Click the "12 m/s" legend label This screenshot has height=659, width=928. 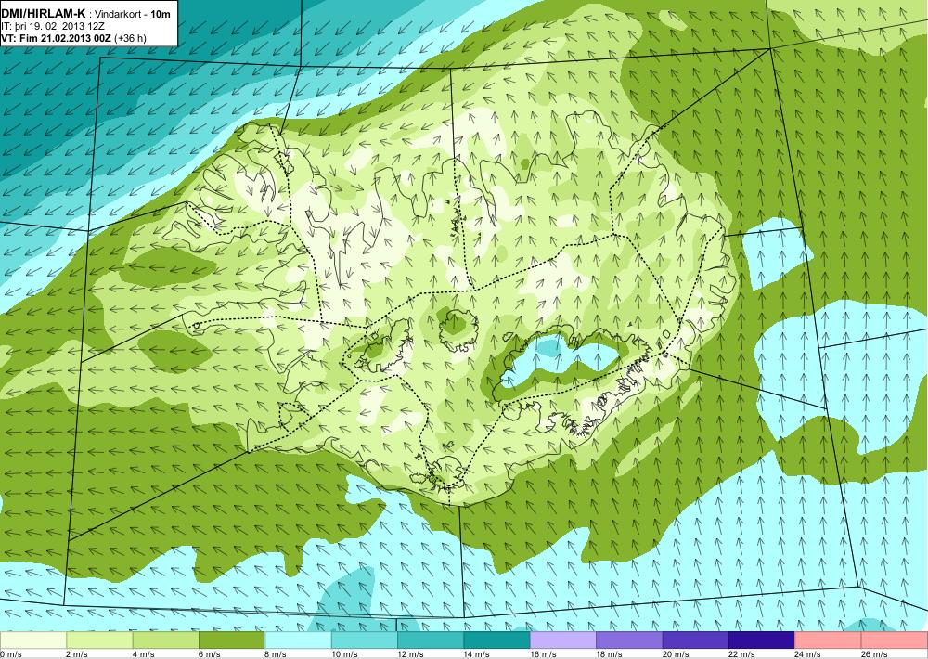pyautogui.click(x=411, y=653)
